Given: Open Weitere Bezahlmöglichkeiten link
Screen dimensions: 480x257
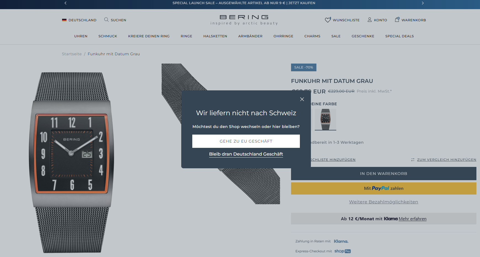Looking at the screenshot, I should pos(384,202).
